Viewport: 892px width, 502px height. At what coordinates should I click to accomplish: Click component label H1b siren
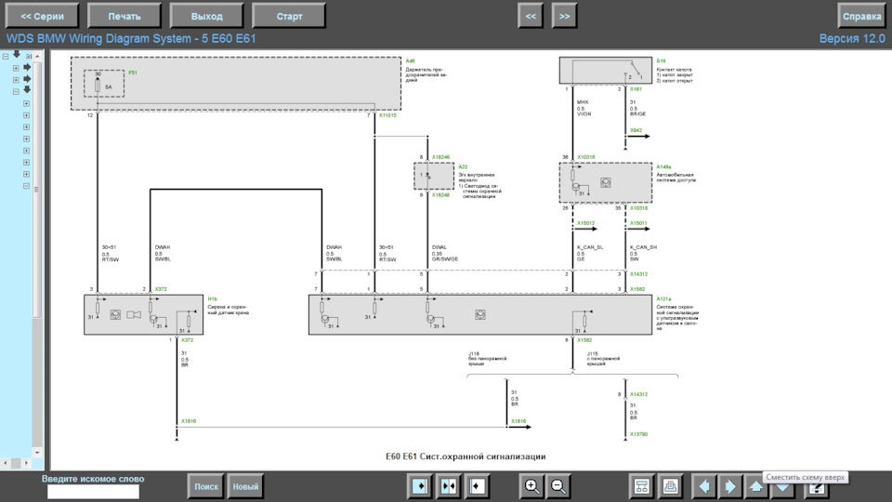(212, 298)
